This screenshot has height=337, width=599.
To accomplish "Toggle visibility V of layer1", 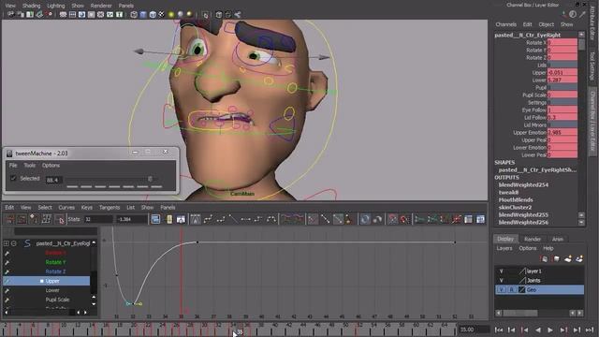I will (x=502, y=271).
